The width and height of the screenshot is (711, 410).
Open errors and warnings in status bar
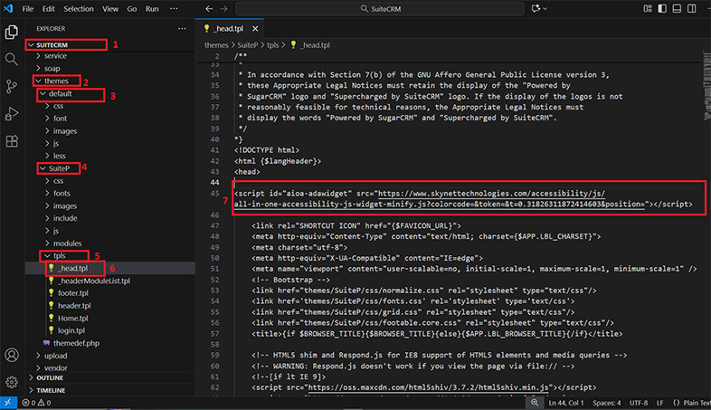(x=37, y=402)
